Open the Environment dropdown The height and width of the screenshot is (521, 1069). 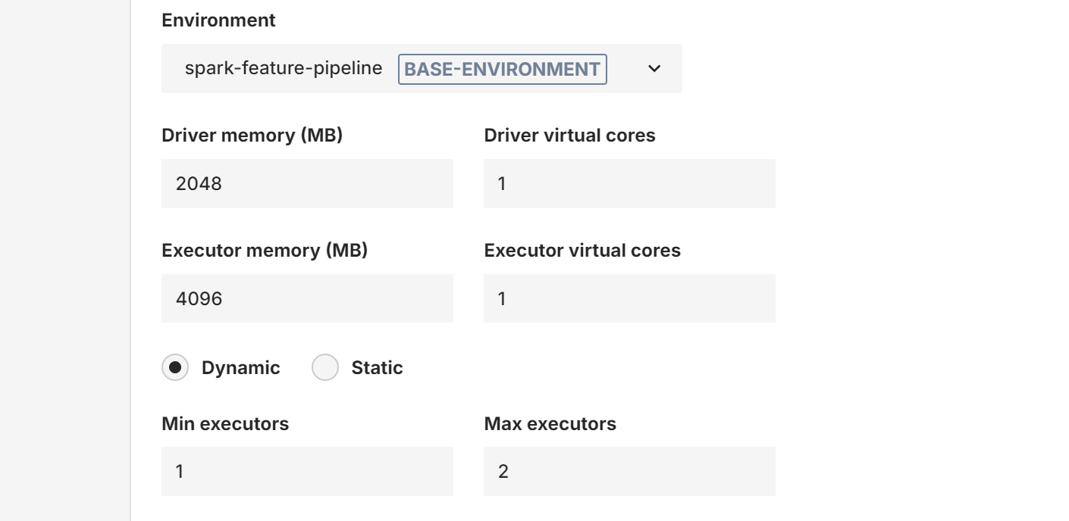click(421, 69)
